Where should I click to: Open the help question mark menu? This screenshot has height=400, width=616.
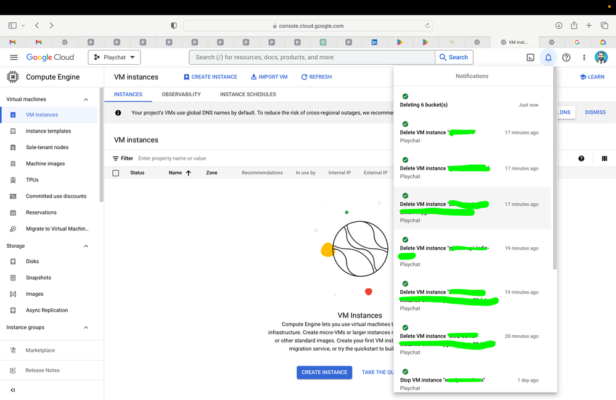(566, 58)
